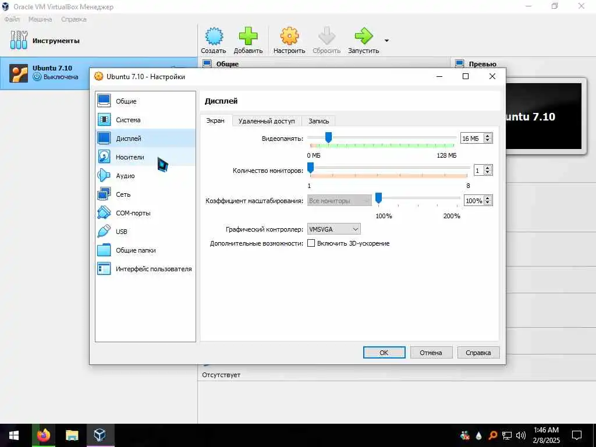
Task: Click the Коэффициент масштабирования slider handle
Action: point(378,198)
